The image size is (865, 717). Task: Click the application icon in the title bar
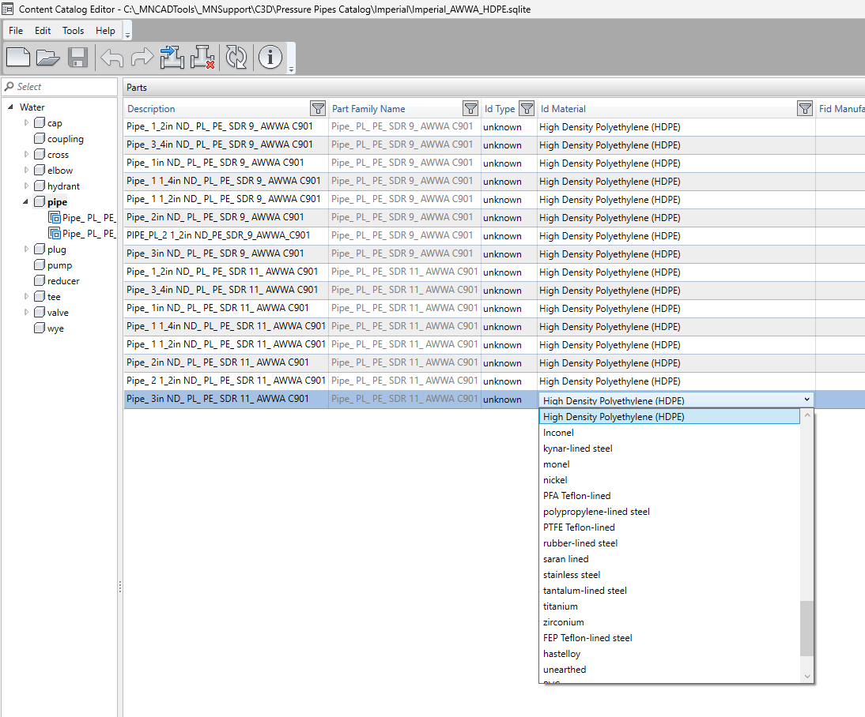[7, 9]
